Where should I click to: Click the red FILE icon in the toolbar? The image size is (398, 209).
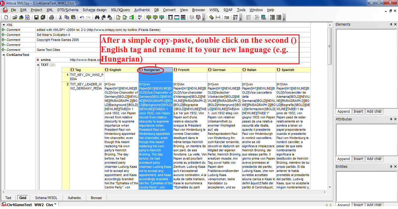(x=198, y=17)
